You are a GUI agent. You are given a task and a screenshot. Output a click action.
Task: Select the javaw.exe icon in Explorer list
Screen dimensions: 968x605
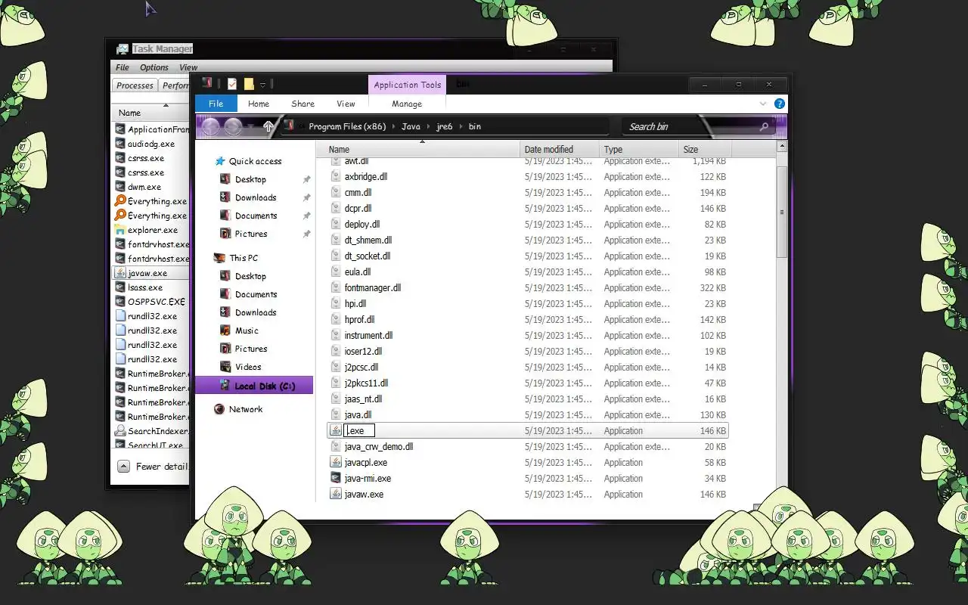pos(336,494)
